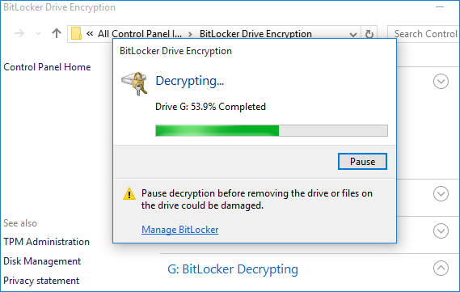Select BitLocker Drive Encryption breadcrumb
This screenshot has height=292, width=460.
[x=255, y=34]
